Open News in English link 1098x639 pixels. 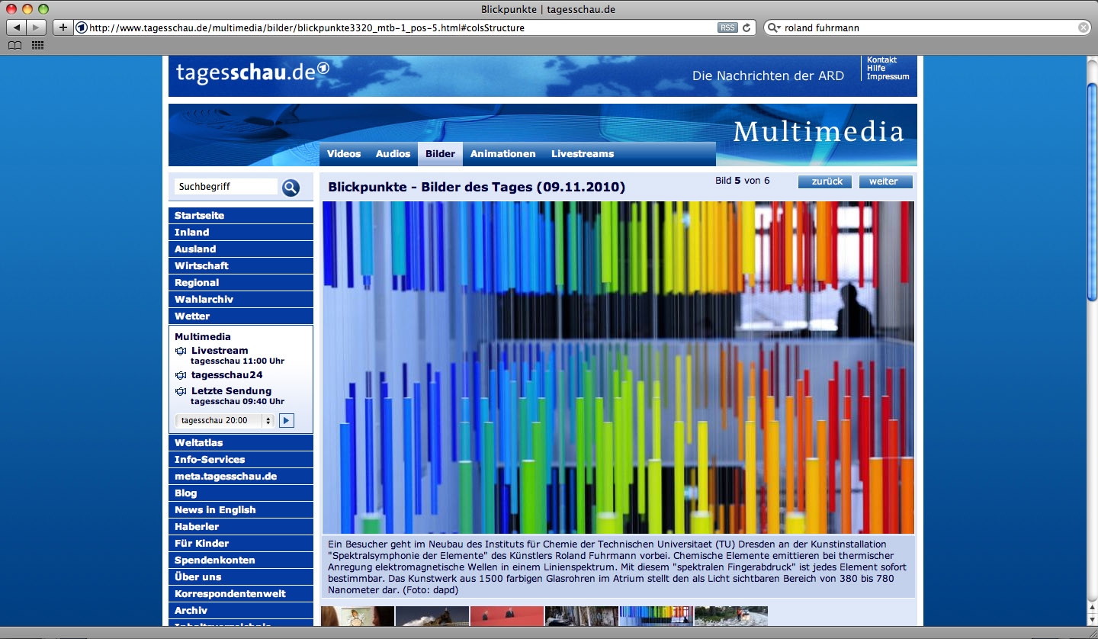pyautogui.click(x=215, y=510)
